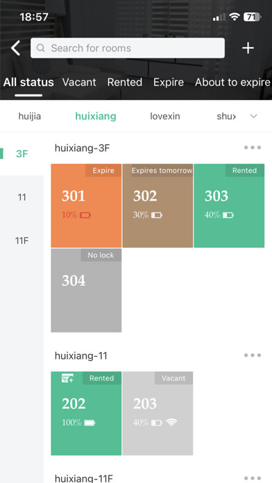Tap the back arrow icon
Screen dimensions: 272x483
click(x=15, y=48)
